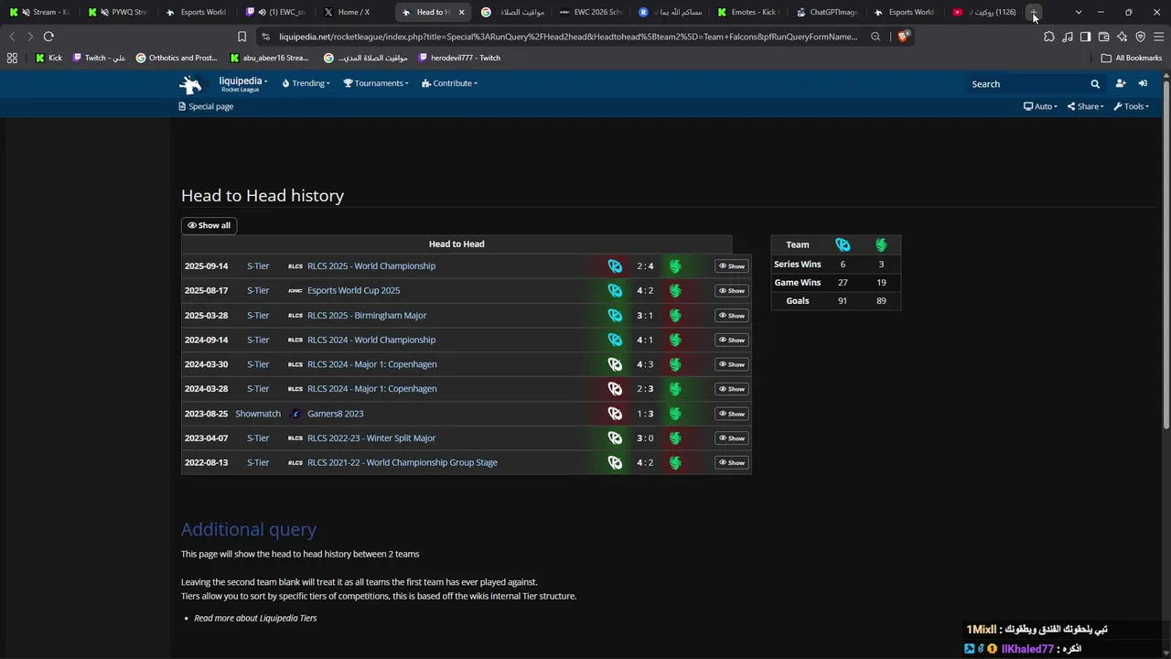Open the browser main menu icon
The width and height of the screenshot is (1171, 659).
click(x=1158, y=37)
